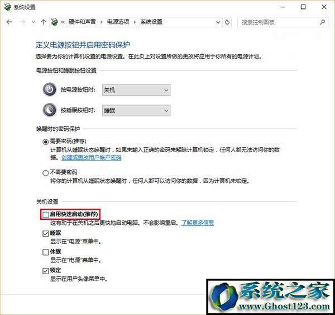The width and height of the screenshot is (335, 315).
Task: Click the Control Panel icon in the address bar
Action: pyautogui.click(x=54, y=22)
